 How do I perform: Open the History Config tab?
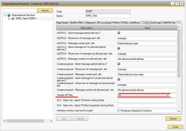120,22
